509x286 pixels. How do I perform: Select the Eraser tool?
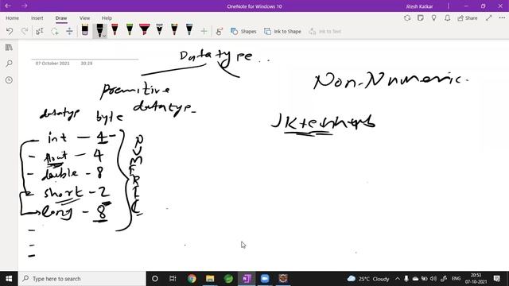coord(85,30)
